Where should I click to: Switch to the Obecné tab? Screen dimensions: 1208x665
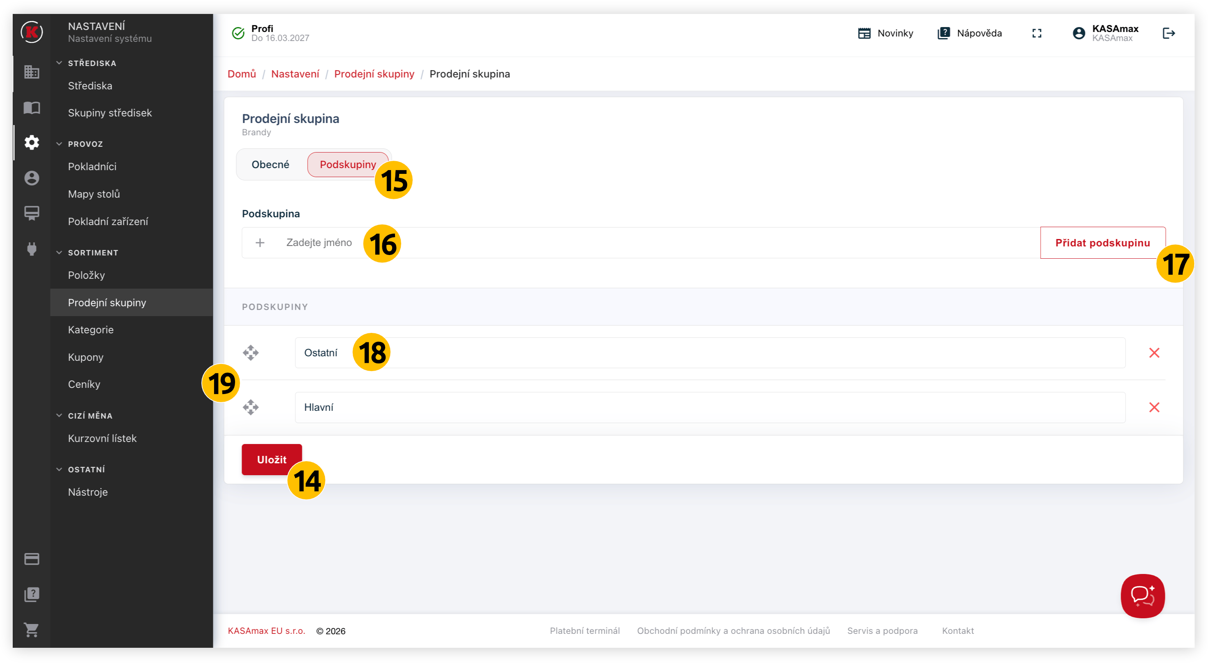click(270, 164)
